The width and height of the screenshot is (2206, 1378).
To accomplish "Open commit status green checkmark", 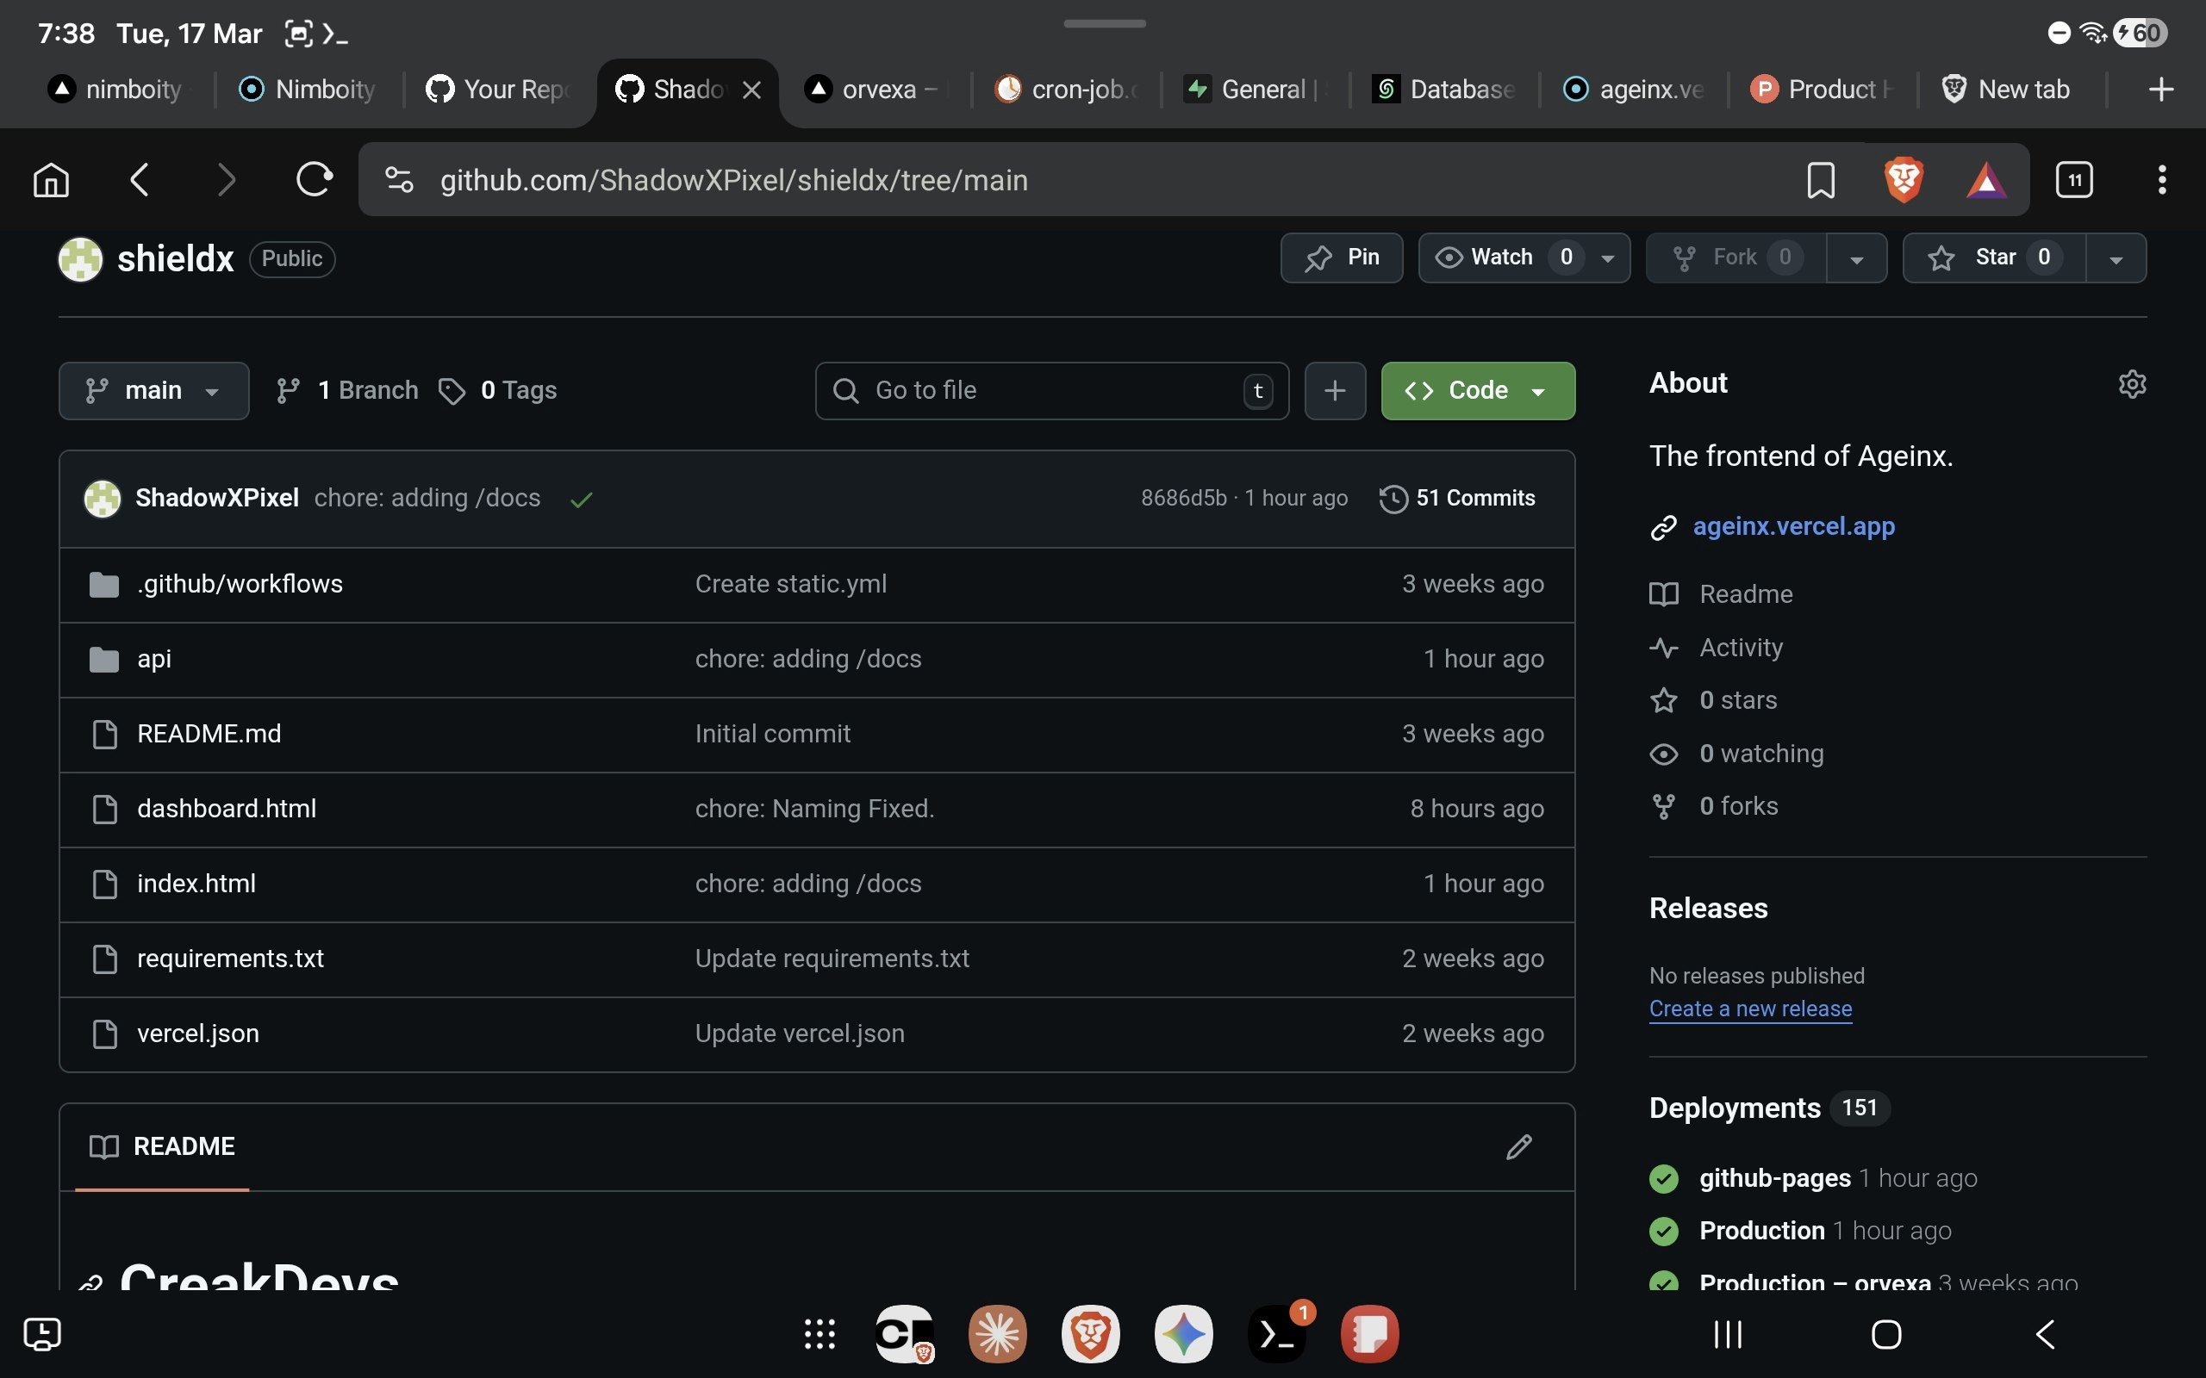I will pyautogui.click(x=581, y=499).
